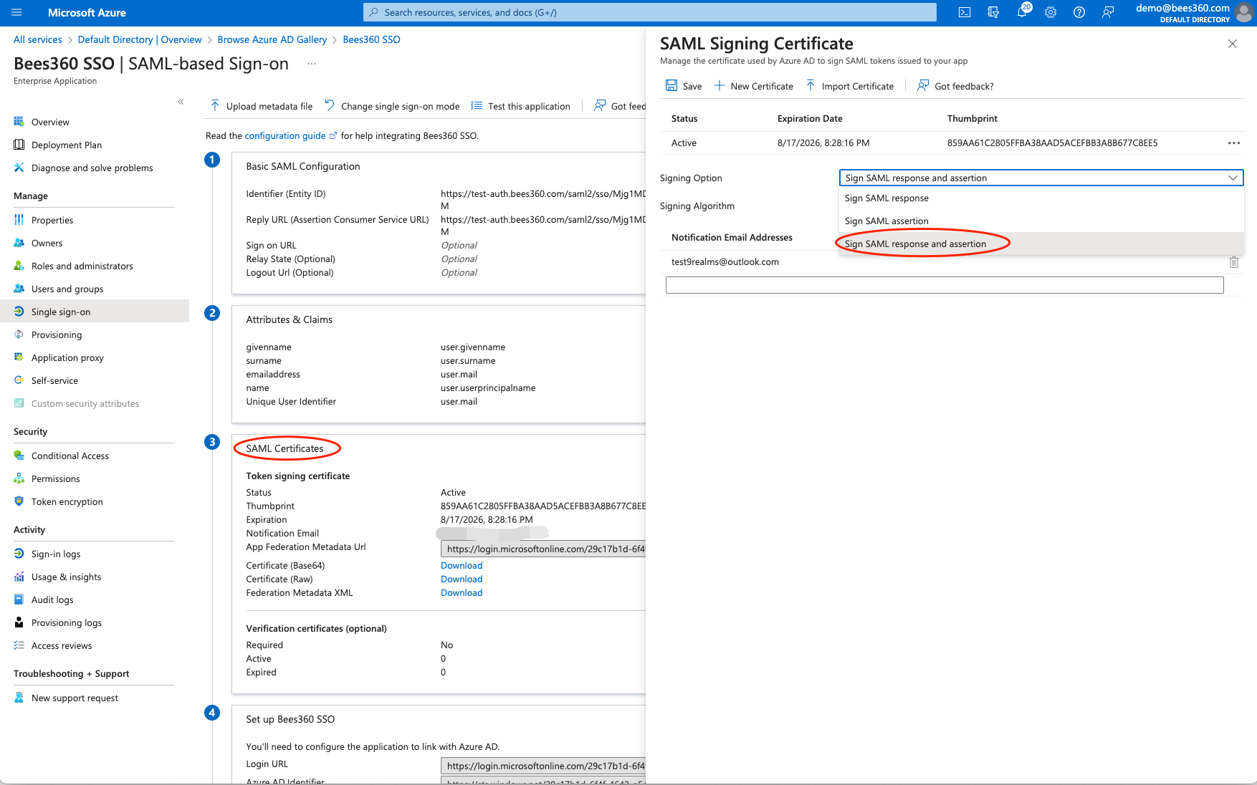Open the help question mark icon
This screenshot has width=1257, height=785.
point(1079,12)
